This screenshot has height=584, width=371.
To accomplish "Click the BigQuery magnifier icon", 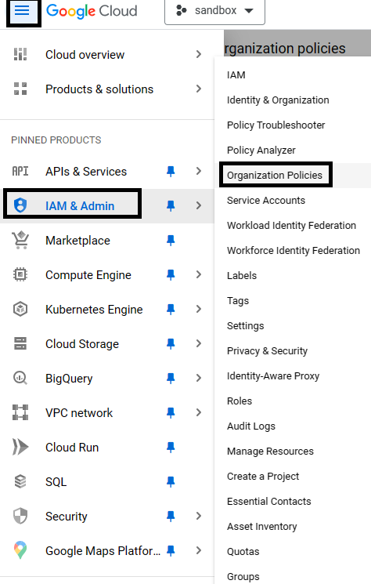I will pyautogui.click(x=20, y=378).
